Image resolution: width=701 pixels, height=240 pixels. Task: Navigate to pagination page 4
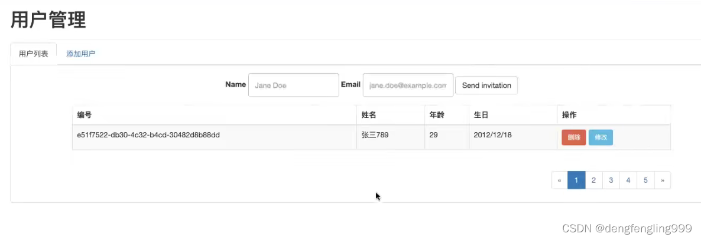[x=628, y=180]
